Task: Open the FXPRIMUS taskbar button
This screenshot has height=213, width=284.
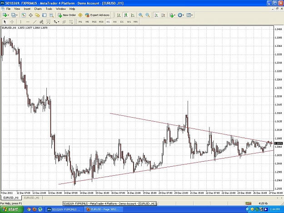Action: coord(65,209)
